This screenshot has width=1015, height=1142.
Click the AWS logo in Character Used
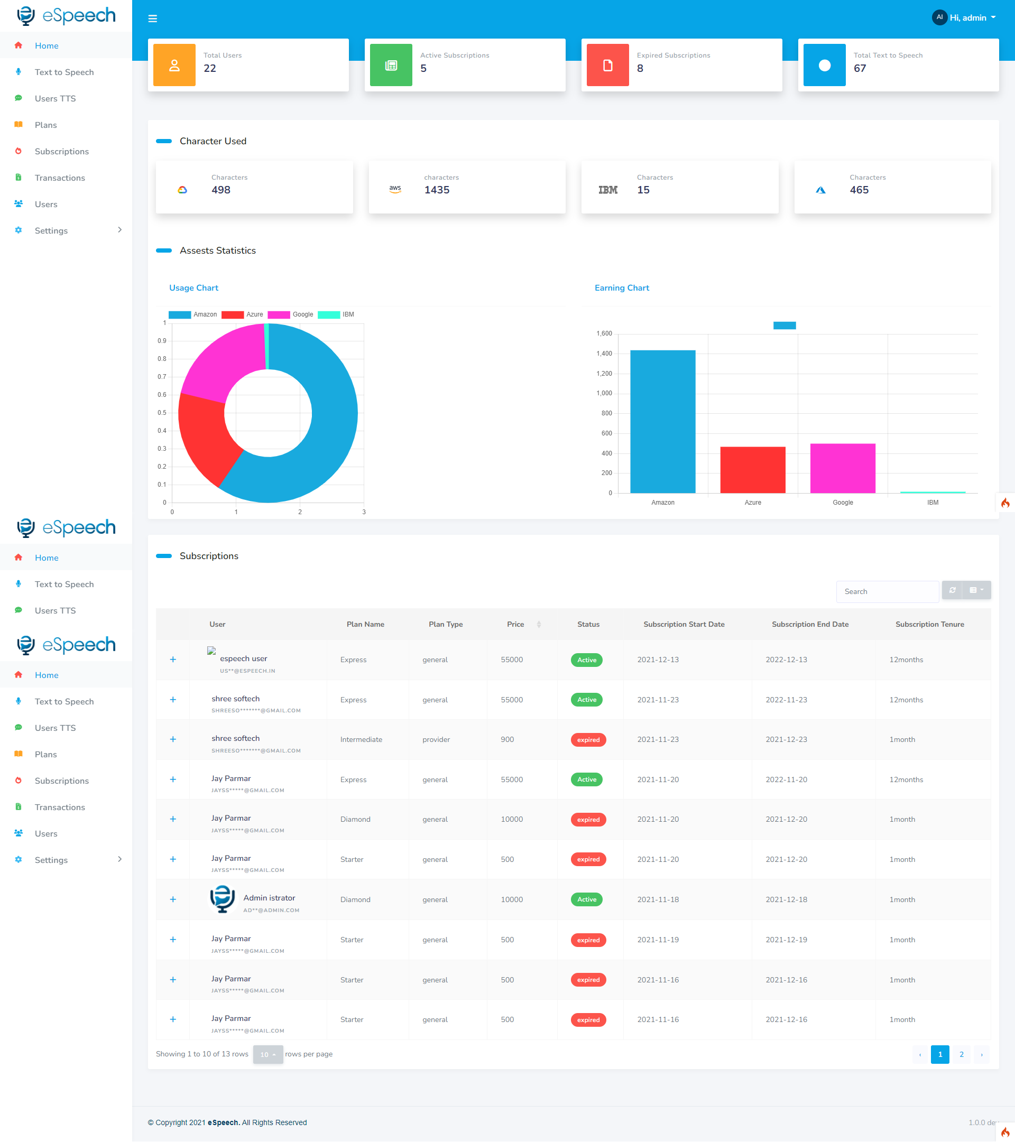click(x=395, y=189)
